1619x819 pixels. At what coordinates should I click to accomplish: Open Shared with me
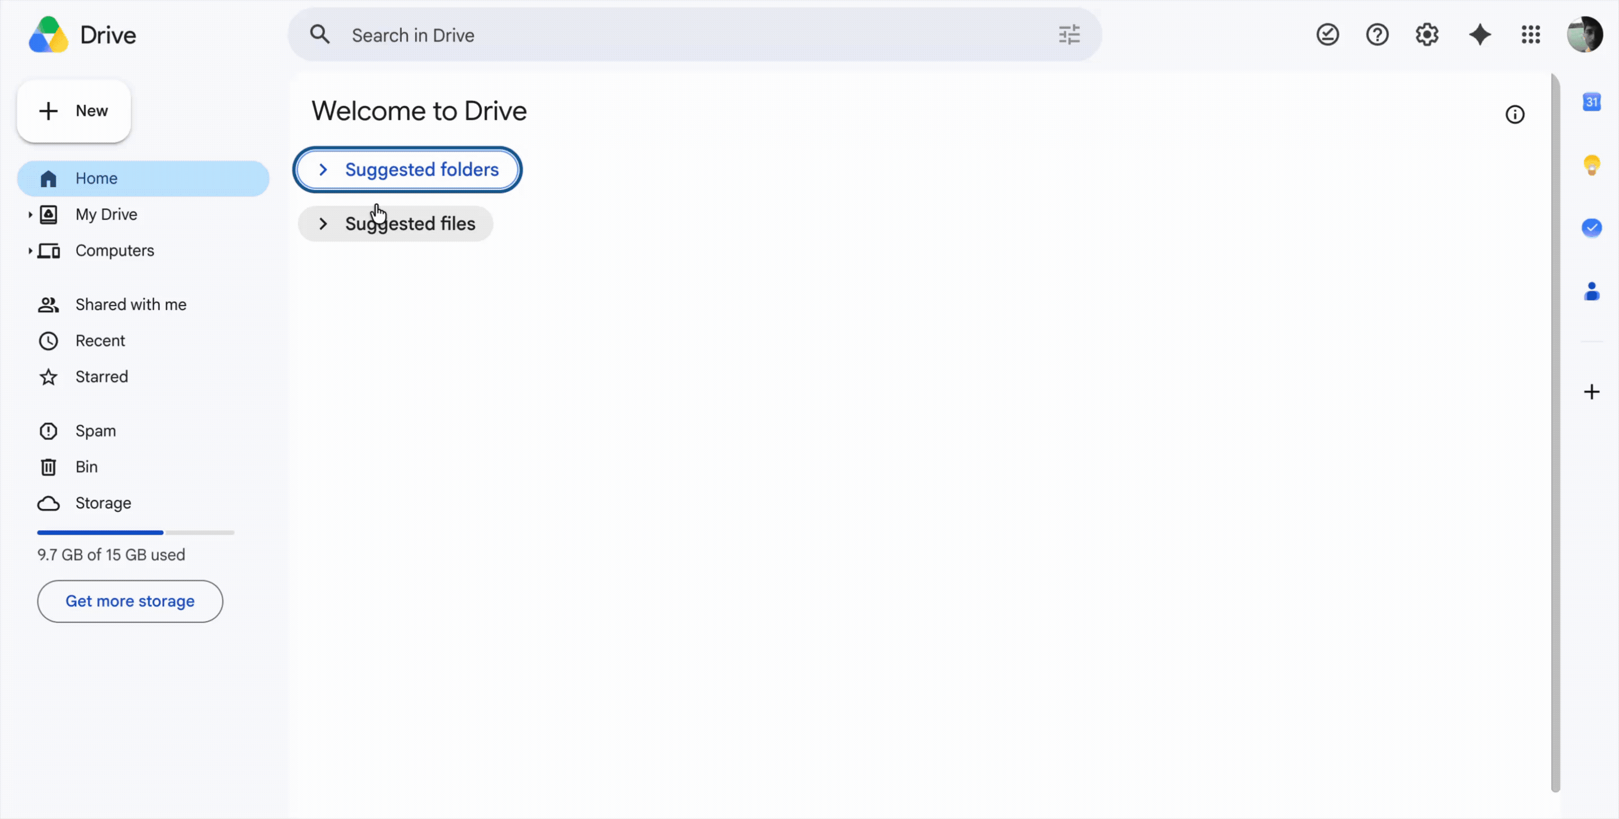click(131, 305)
